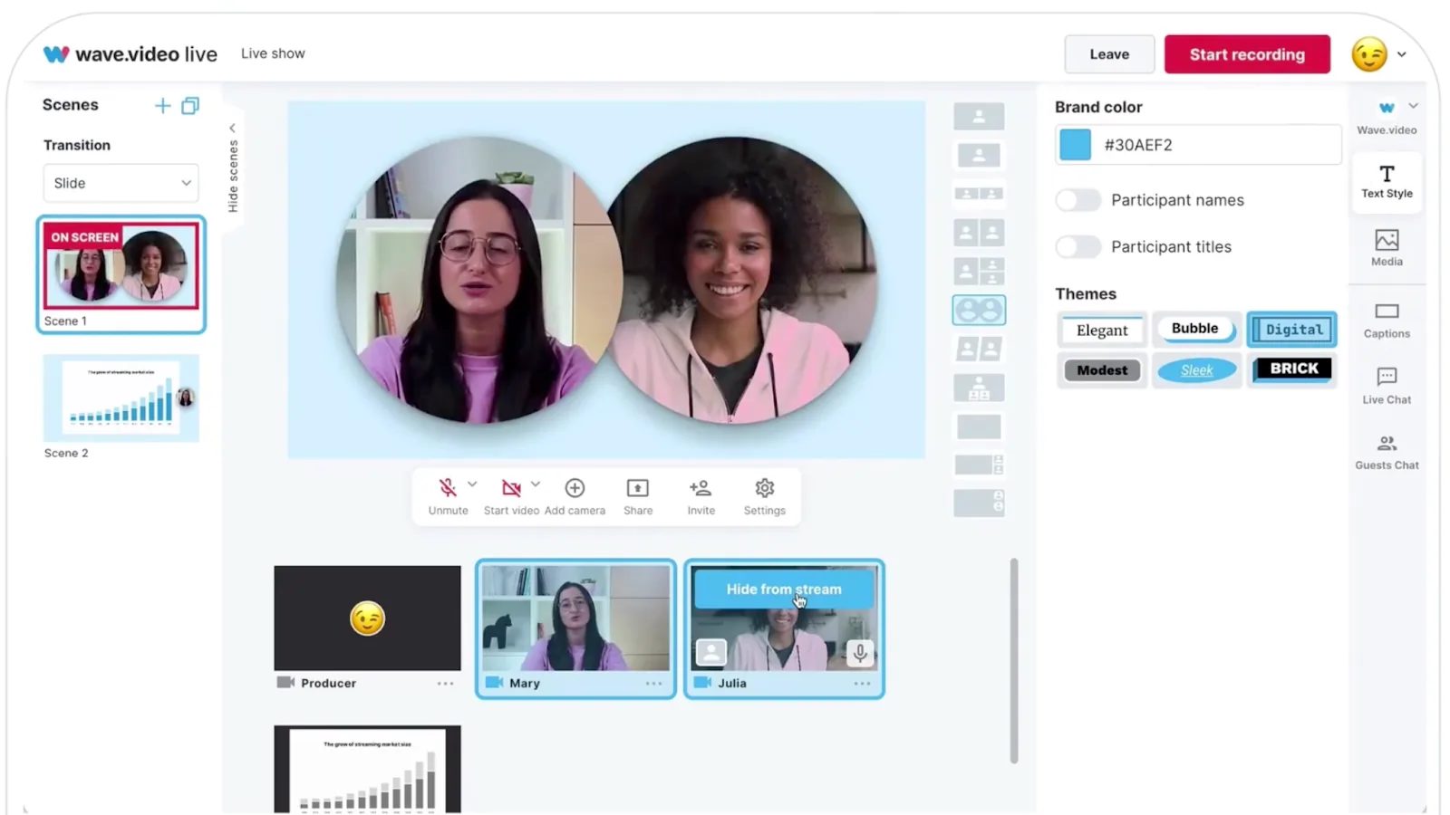Open the Captions panel
1450x815 pixels.
(x=1386, y=320)
